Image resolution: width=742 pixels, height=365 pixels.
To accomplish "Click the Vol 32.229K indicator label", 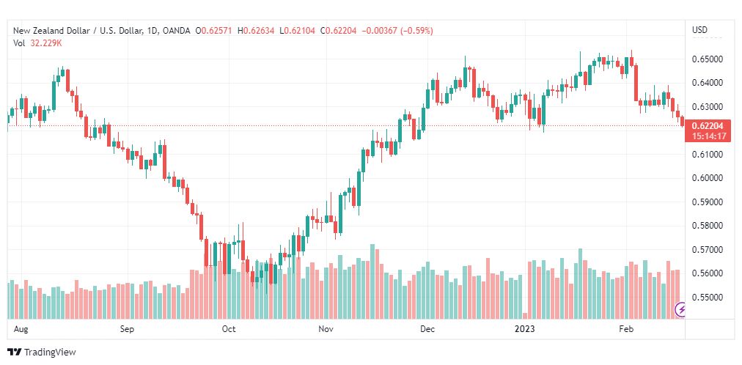I will pyautogui.click(x=38, y=43).
